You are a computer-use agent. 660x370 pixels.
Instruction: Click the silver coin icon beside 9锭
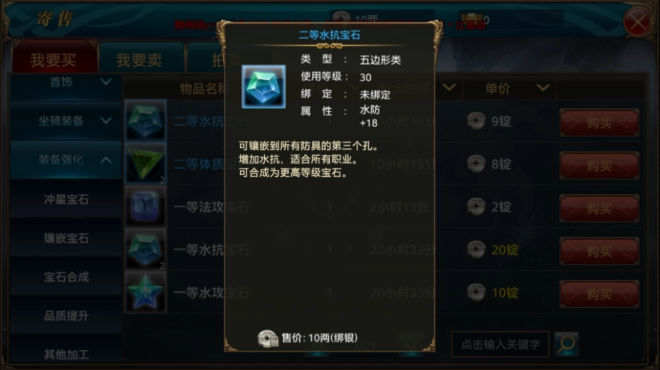(476, 121)
